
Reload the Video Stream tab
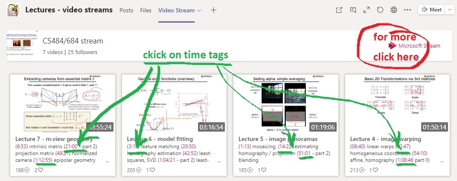pos(380,10)
